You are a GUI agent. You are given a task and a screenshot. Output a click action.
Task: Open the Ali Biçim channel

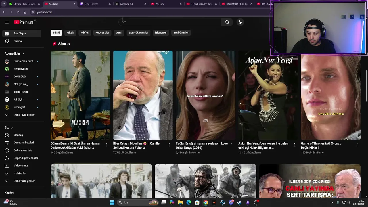[22, 99]
